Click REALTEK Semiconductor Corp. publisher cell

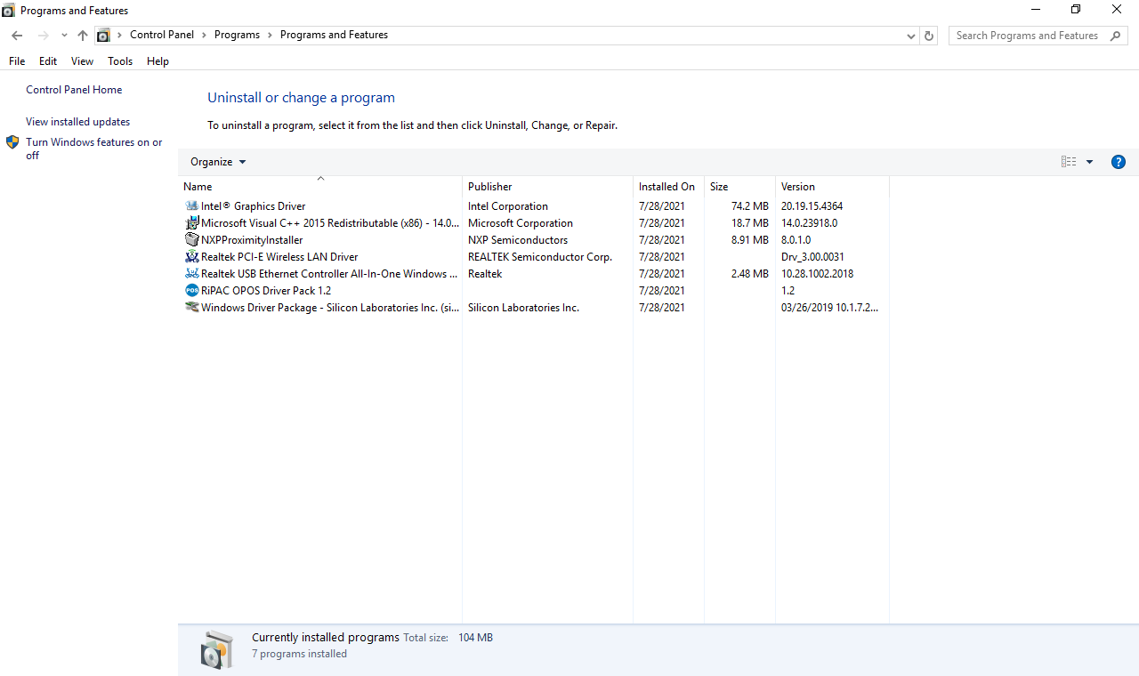[x=540, y=257]
